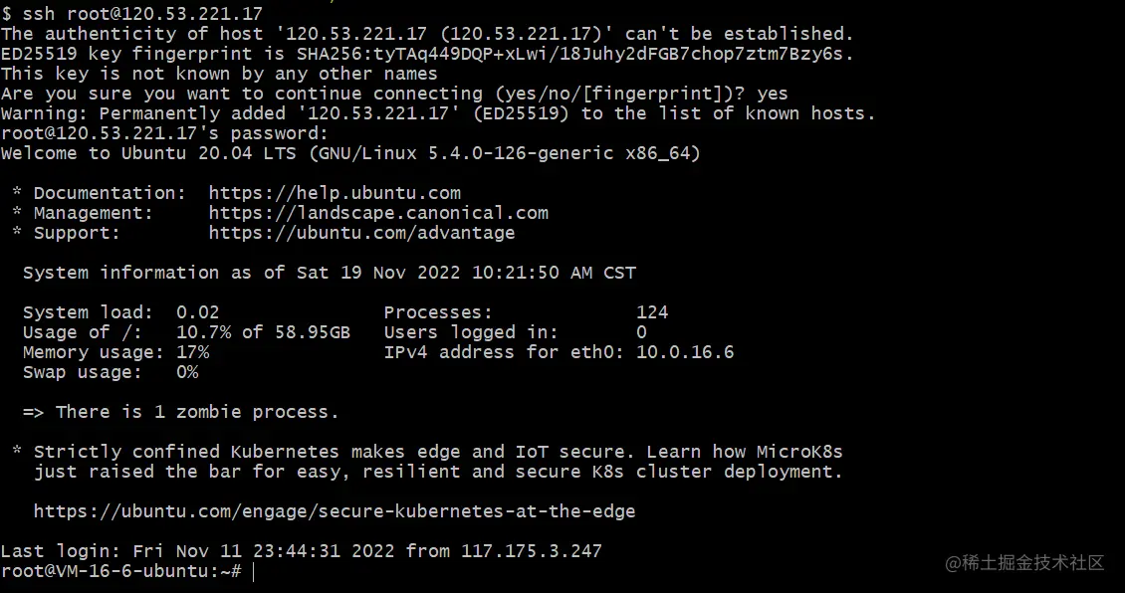Click the ssh root@120.53.221.17 command line
Viewport: 1125px width, 593px height.
pos(132,14)
